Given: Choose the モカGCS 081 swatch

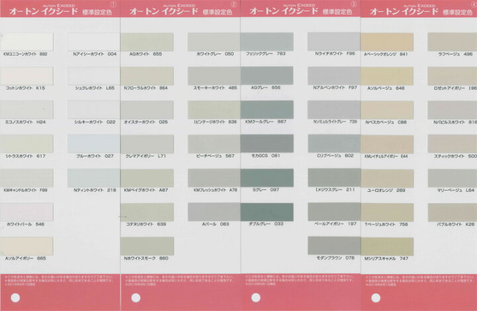Looking at the screenshot, I should 267,144.
